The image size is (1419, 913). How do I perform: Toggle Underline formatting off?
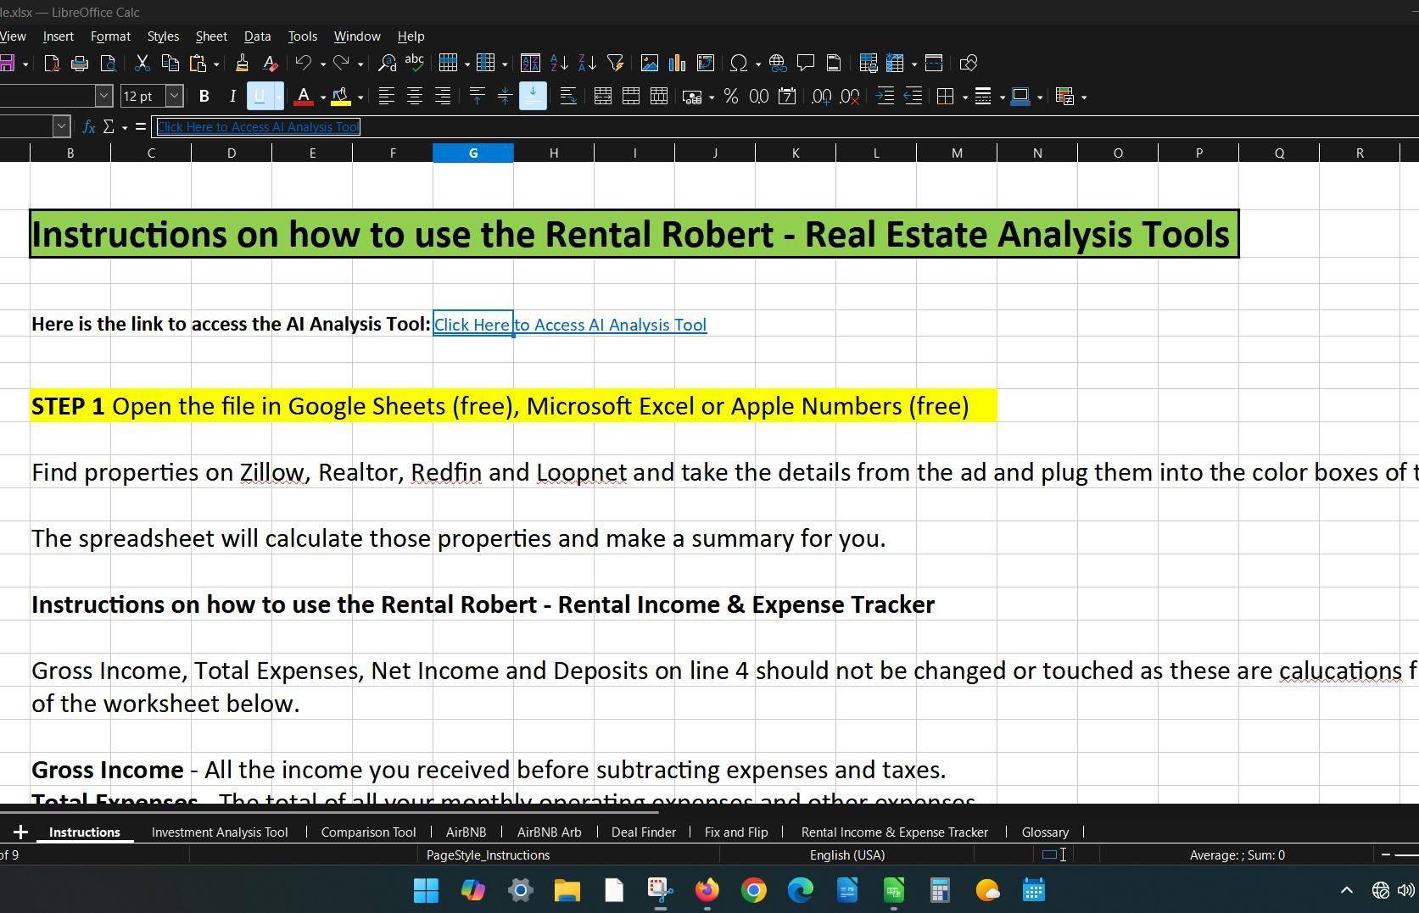coord(260,97)
